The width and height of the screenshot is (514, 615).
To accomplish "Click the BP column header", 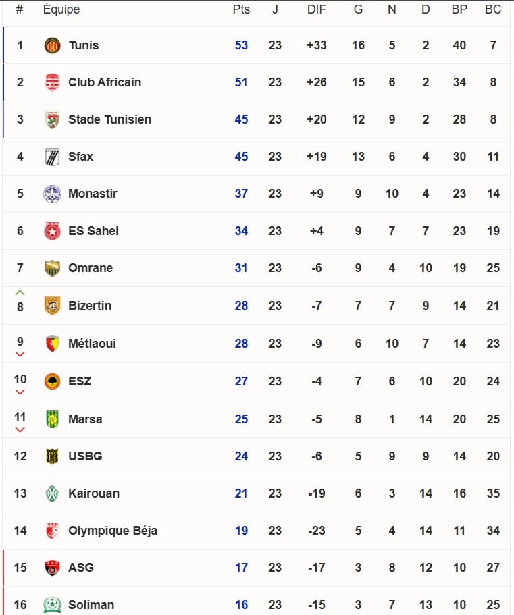I will click(459, 9).
